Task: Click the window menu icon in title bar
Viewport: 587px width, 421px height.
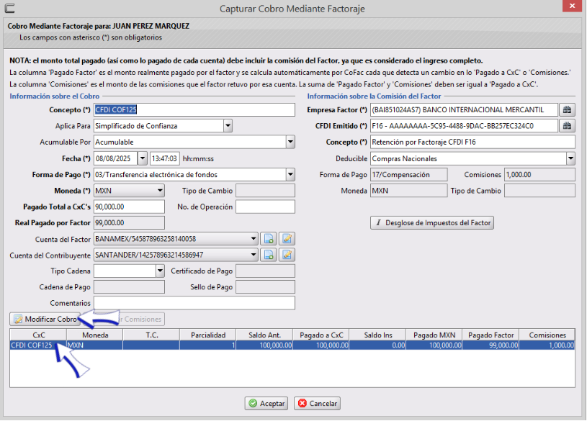Action: click(9, 8)
